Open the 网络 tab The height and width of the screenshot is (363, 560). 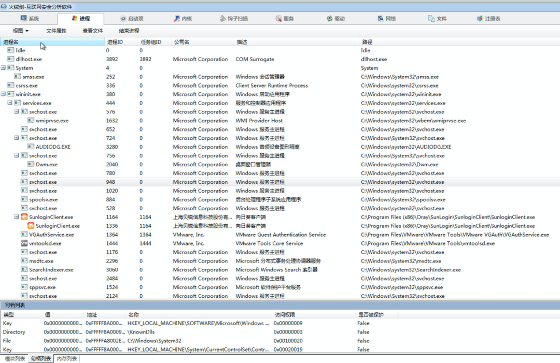pyautogui.click(x=387, y=19)
